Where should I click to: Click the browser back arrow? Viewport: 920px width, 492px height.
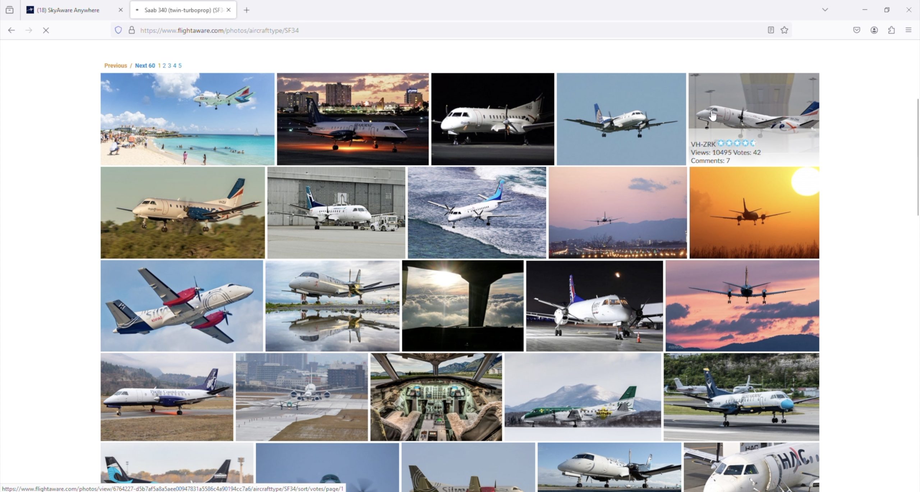pos(11,31)
